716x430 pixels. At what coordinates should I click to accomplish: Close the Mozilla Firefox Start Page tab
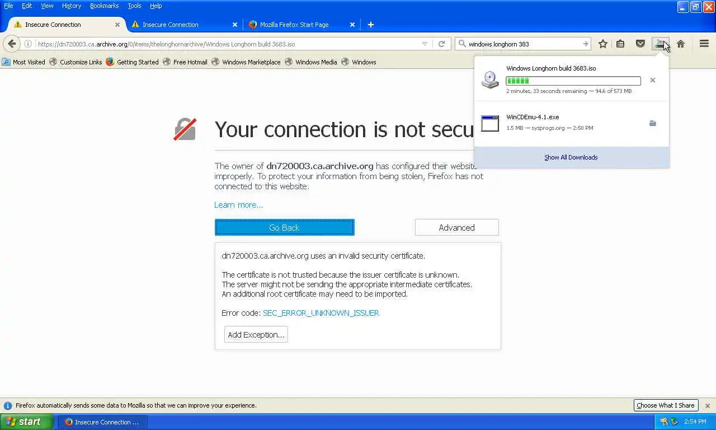point(352,25)
